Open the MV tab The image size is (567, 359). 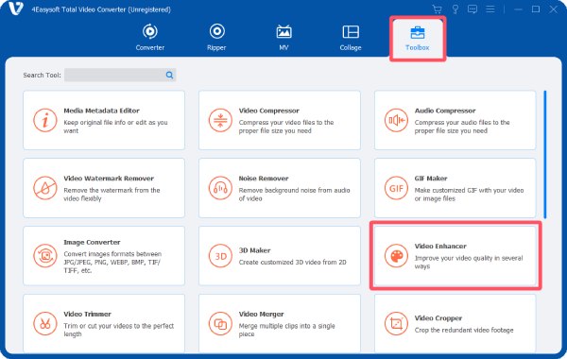[x=283, y=37]
